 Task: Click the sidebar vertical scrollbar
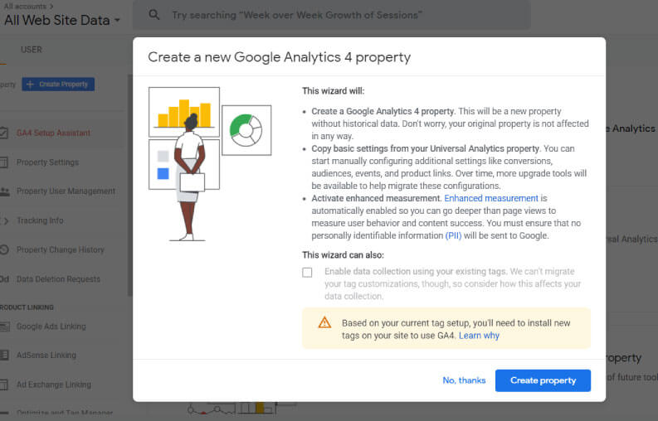pyautogui.click(x=129, y=185)
